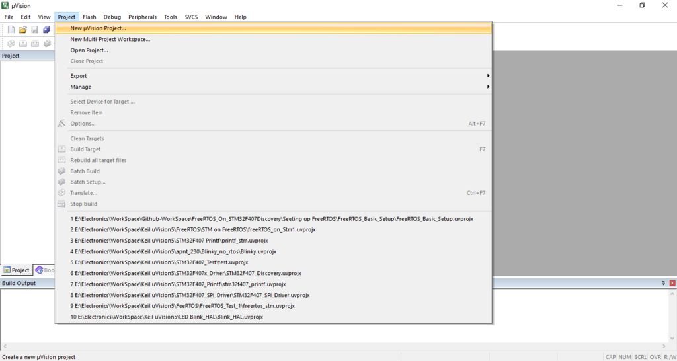
Task: Click the Build Output panel title
Action: [19, 283]
